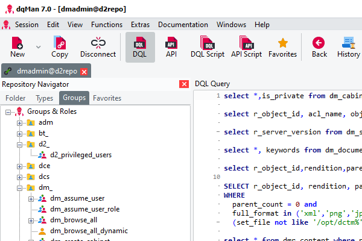This screenshot has height=241, width=362.
Task: Select the dcs folder item
Action: pos(44,177)
